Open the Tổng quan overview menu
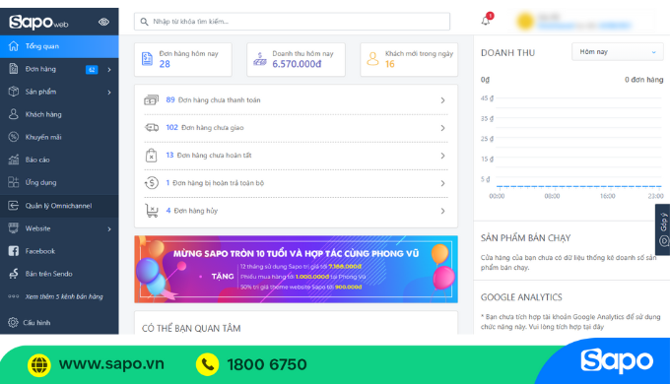Viewport: 670px width, 384px height. 59,46
